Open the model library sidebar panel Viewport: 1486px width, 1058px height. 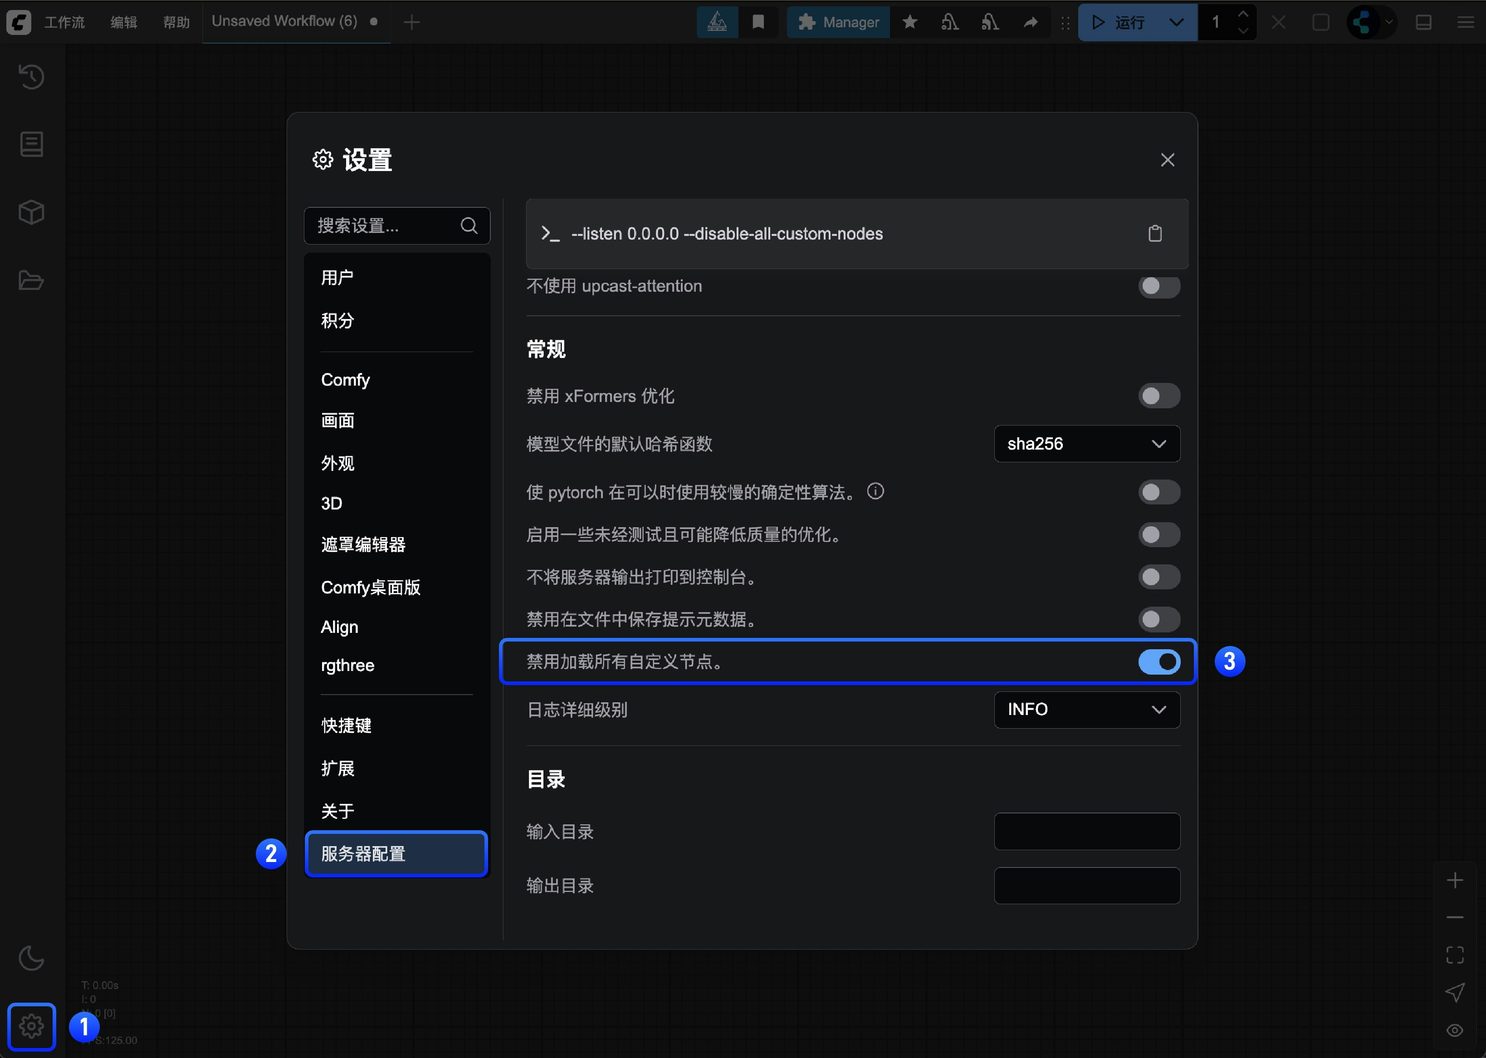pyautogui.click(x=30, y=212)
